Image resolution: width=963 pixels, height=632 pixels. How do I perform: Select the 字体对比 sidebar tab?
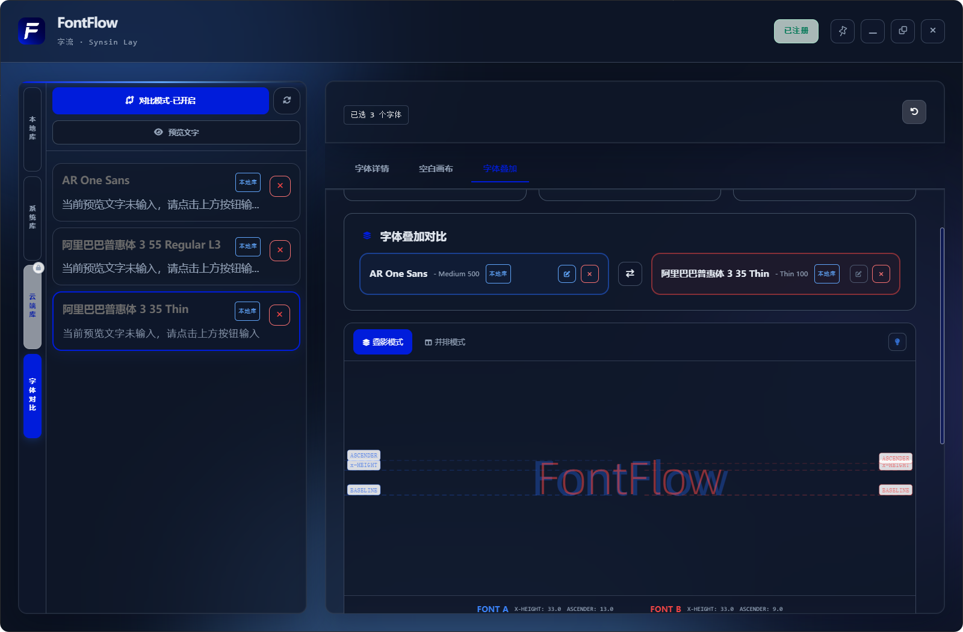coord(33,395)
